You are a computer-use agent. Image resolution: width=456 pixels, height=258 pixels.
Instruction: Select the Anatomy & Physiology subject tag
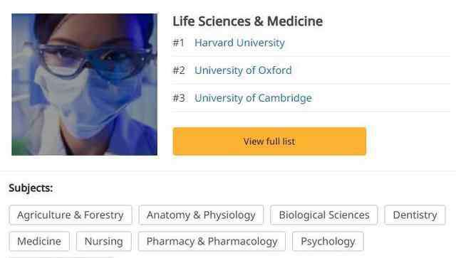(201, 215)
